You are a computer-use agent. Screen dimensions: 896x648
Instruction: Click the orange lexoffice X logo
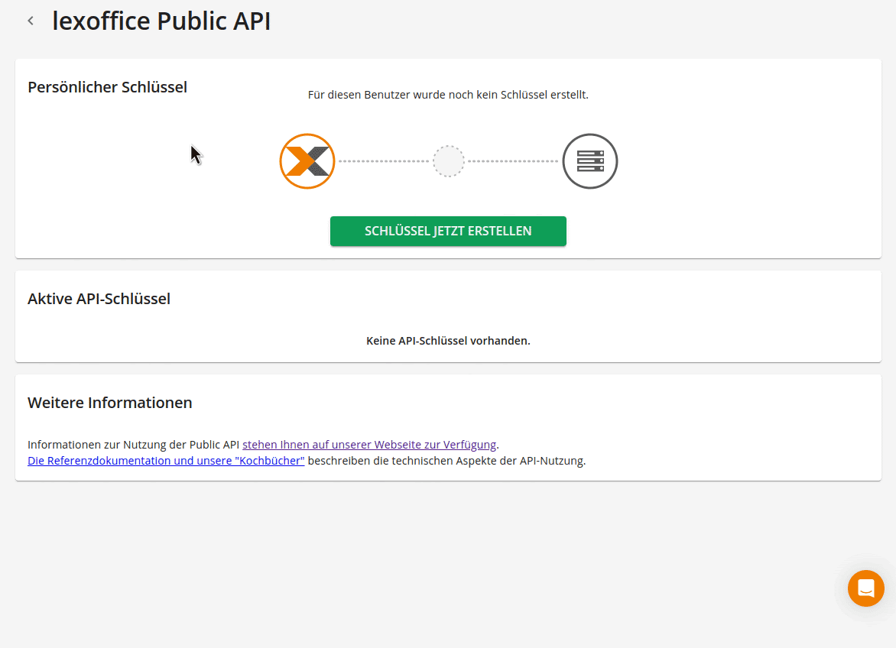pos(307,161)
